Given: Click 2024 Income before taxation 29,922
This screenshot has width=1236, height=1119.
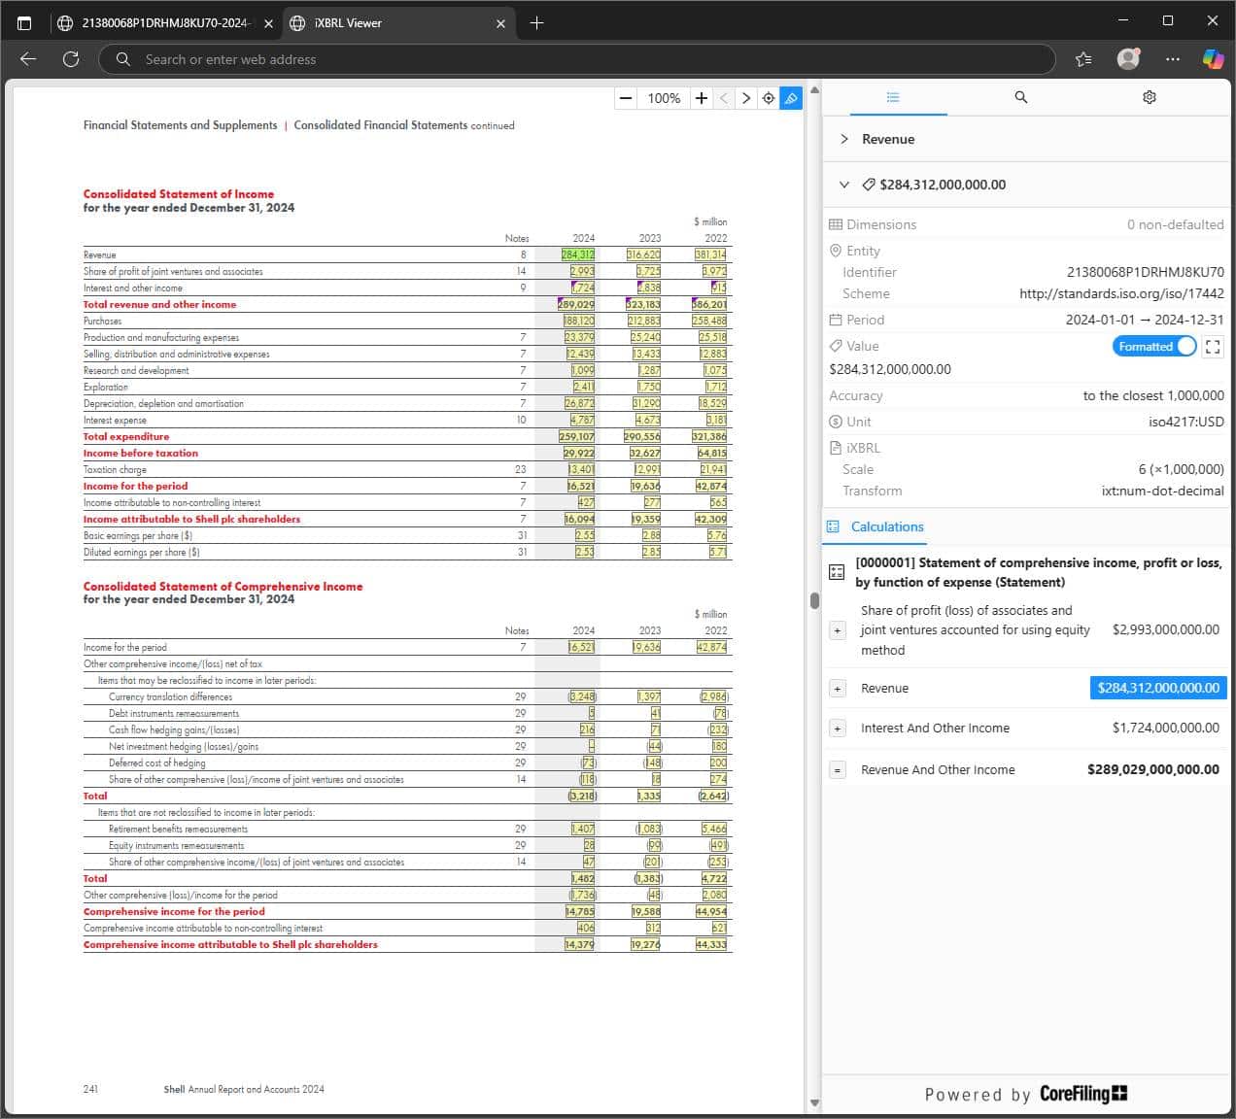Looking at the screenshot, I should (x=579, y=453).
